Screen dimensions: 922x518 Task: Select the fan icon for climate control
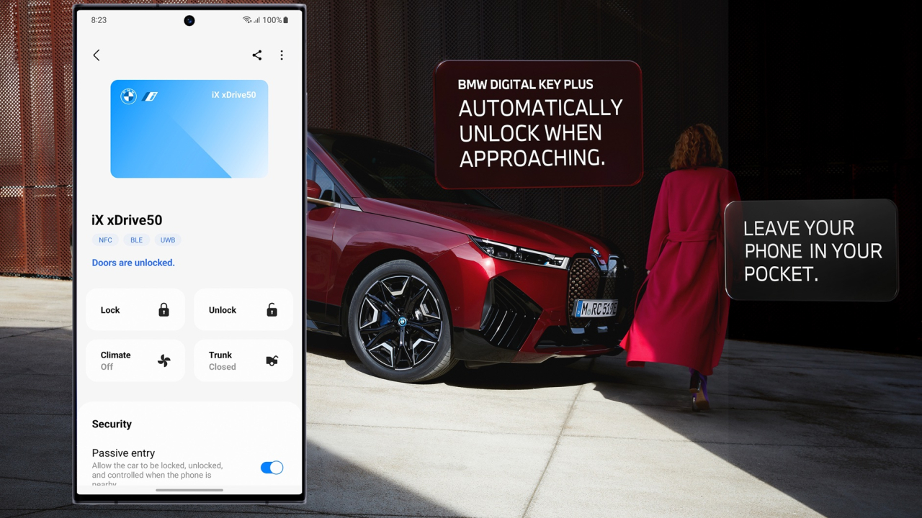click(x=164, y=360)
